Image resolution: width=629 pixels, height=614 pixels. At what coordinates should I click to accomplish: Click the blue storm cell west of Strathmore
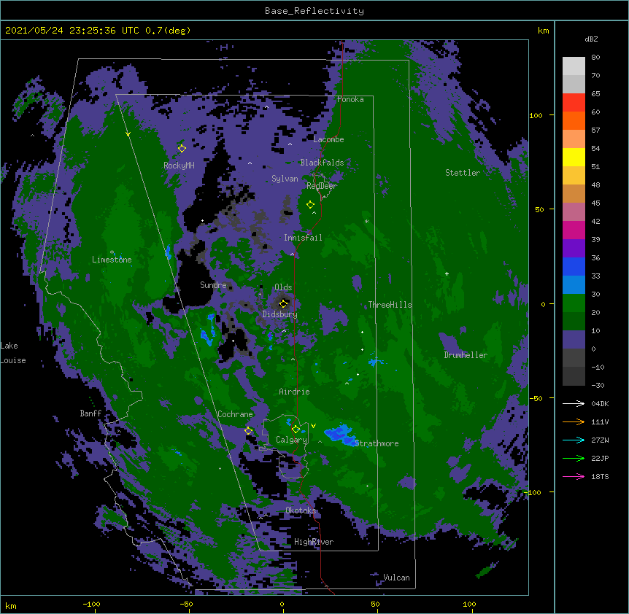[339, 435]
